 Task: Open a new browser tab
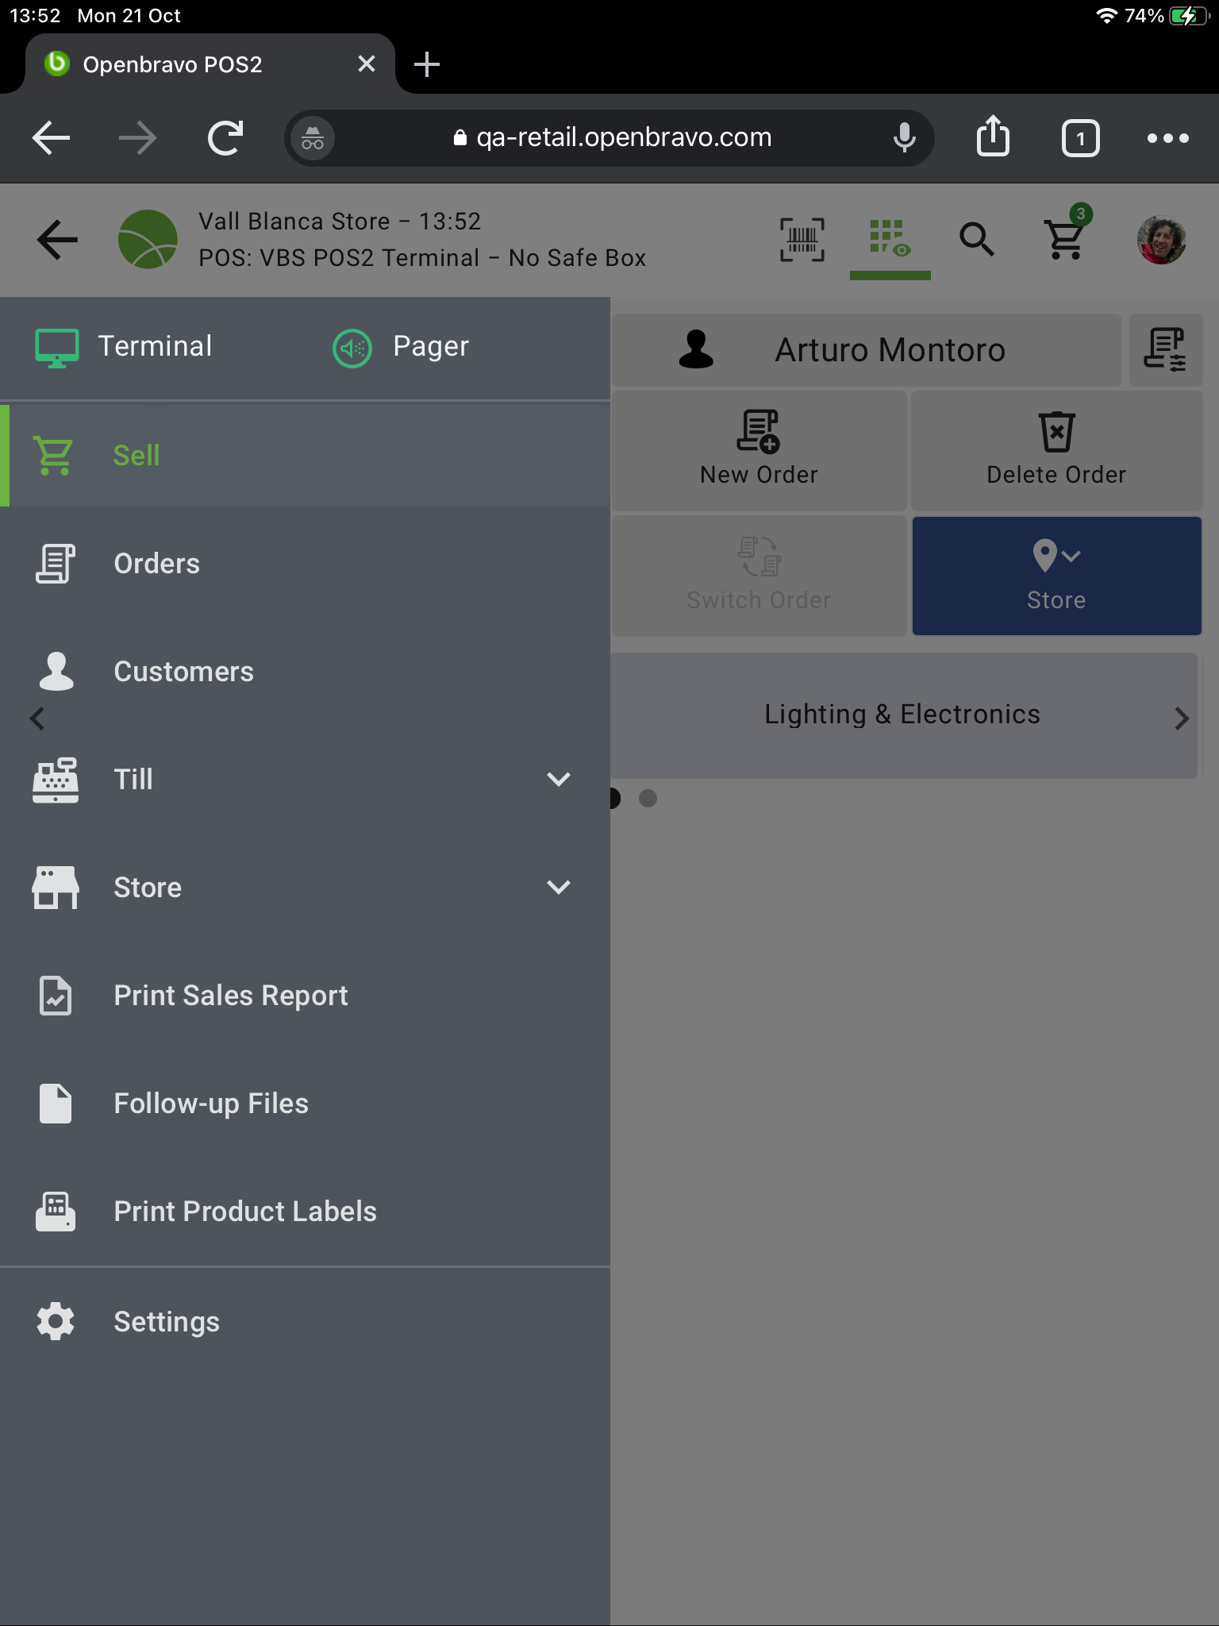click(x=427, y=64)
